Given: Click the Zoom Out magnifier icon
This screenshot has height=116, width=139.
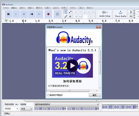Looking at the screenshot, I should pos(81,12).
